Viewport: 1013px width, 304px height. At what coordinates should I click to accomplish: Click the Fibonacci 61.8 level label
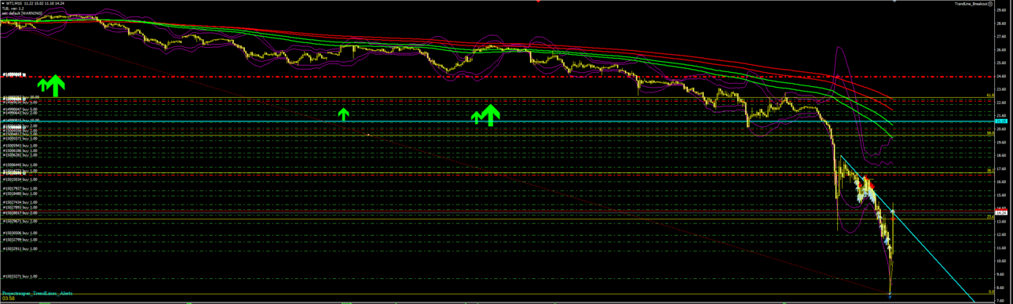pyautogui.click(x=991, y=96)
